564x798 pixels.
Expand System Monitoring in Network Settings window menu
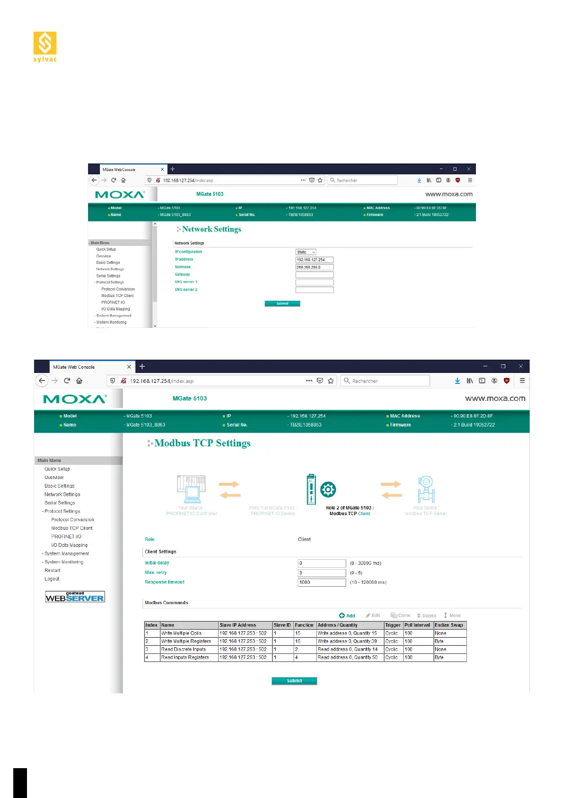click(110, 322)
